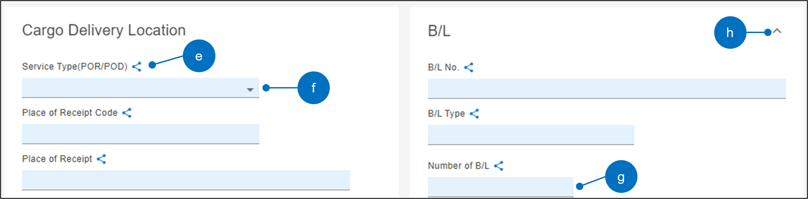Viewport: 808px width, 199px height.
Task: Click share icon next to Place of Receipt Code
Action: (127, 113)
